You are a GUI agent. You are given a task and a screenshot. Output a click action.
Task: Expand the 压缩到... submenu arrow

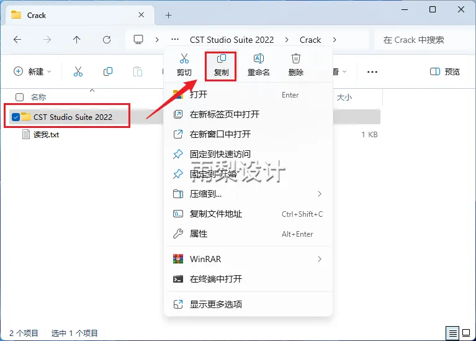(320, 194)
